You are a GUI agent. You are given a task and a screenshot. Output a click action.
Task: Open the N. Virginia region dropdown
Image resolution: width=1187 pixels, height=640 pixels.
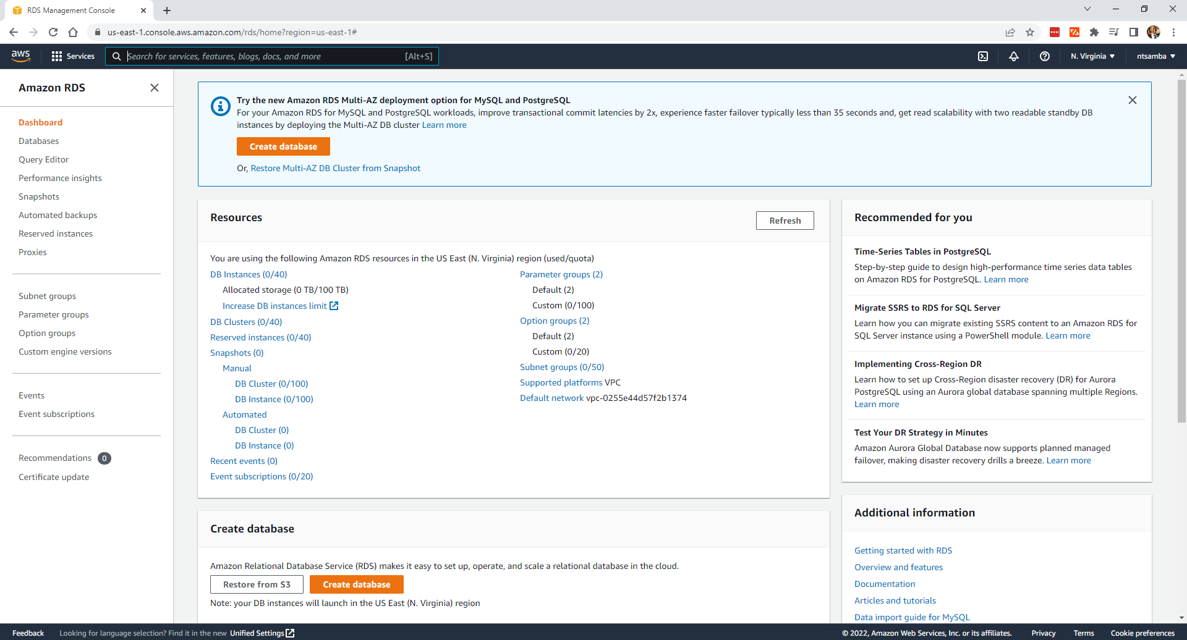click(x=1093, y=56)
